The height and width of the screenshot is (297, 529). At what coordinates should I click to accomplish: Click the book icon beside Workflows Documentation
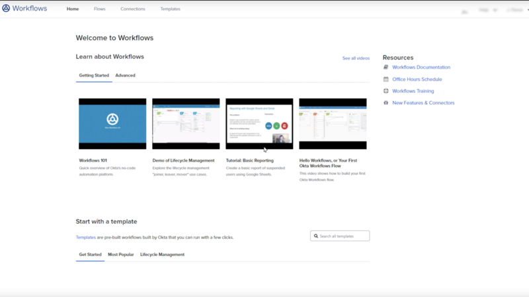[x=386, y=67]
